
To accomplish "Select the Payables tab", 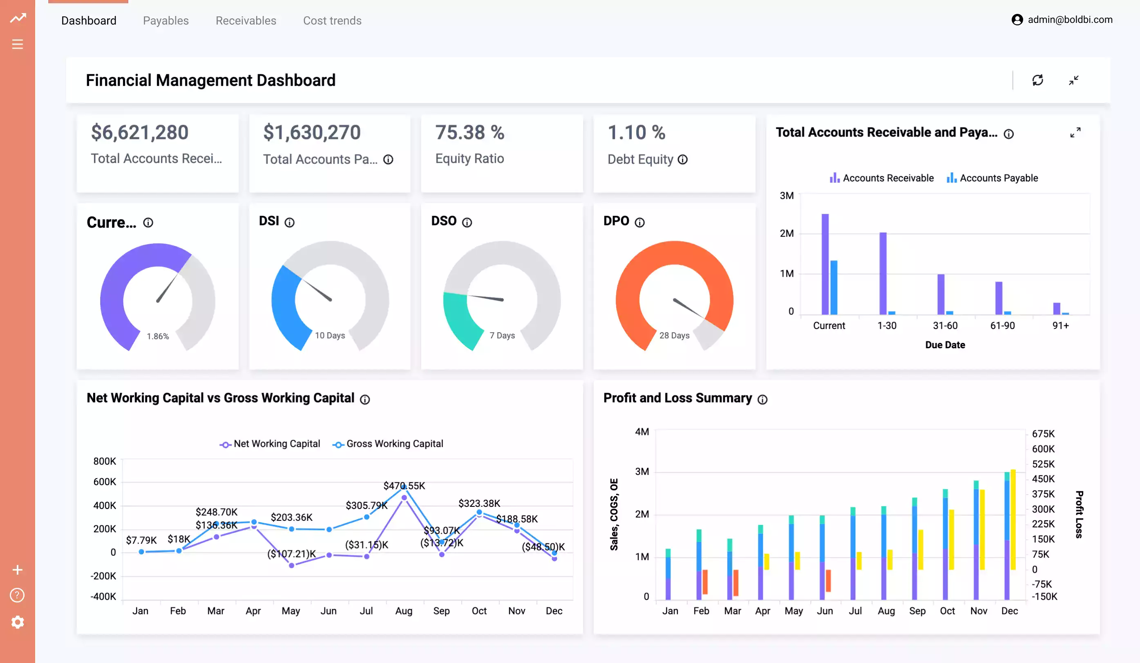I will [165, 20].
